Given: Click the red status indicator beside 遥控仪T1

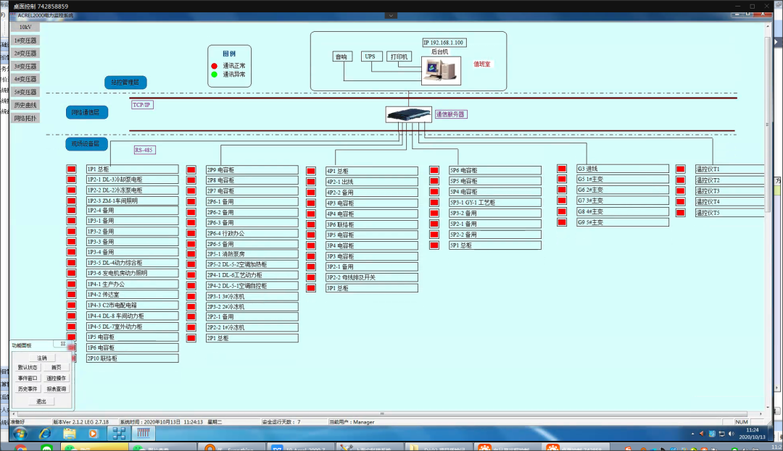Looking at the screenshot, I should 679,169.
